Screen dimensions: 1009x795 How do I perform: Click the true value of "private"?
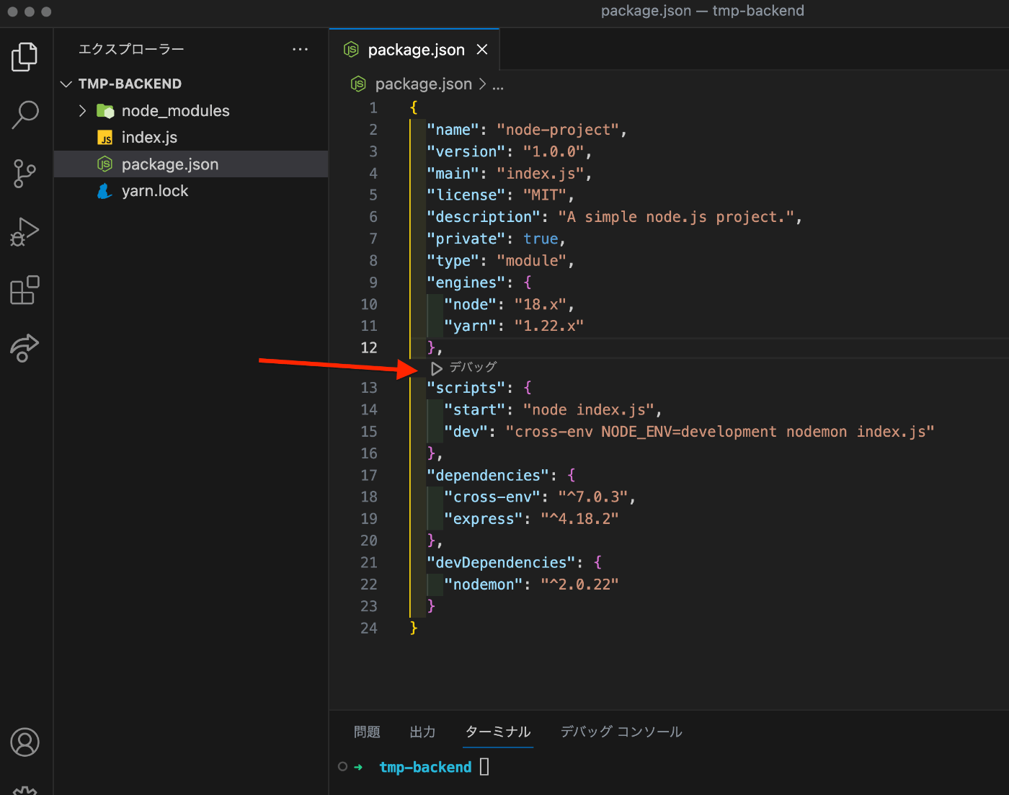point(541,239)
